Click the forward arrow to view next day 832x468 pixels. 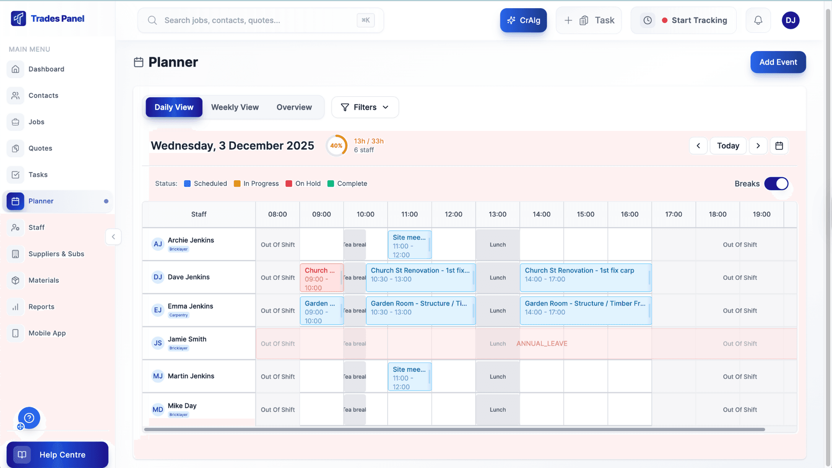click(758, 146)
